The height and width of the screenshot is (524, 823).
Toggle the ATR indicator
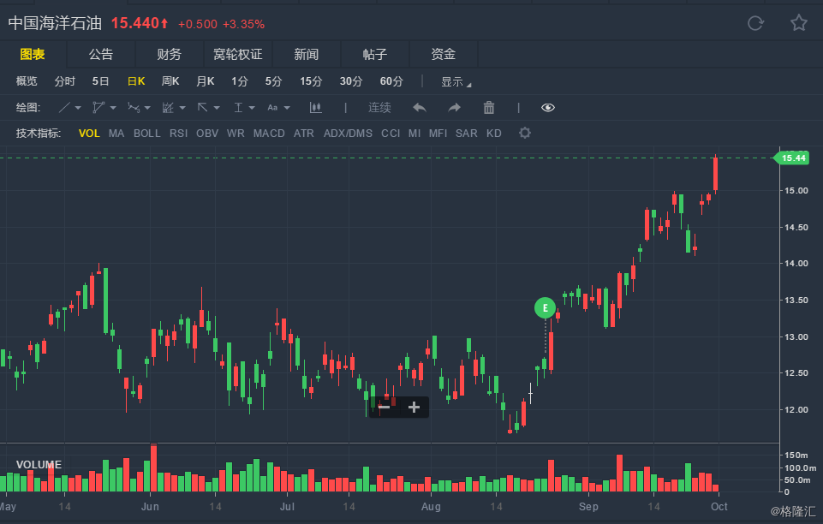[x=304, y=134]
